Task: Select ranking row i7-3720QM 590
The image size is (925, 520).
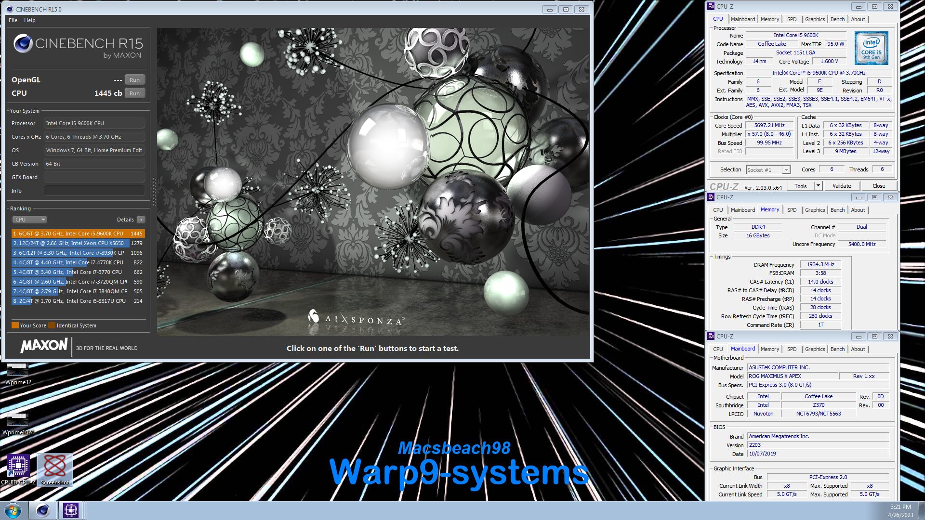Action: click(x=78, y=282)
